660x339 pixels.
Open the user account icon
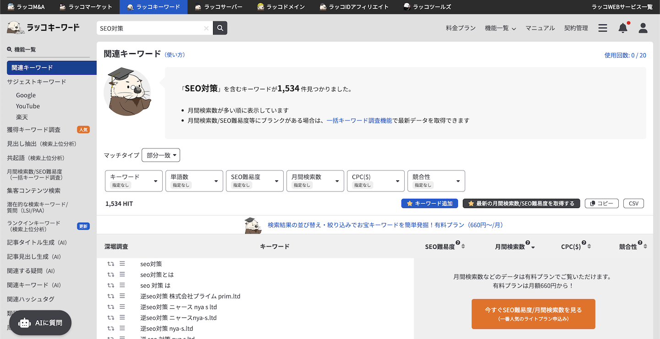(643, 28)
